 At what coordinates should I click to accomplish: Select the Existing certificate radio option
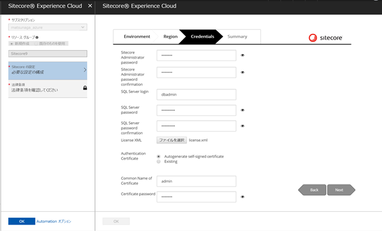point(159,162)
